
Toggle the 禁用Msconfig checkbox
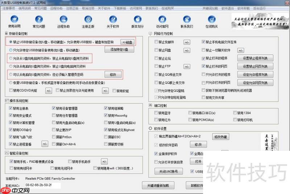[x=105, y=115]
